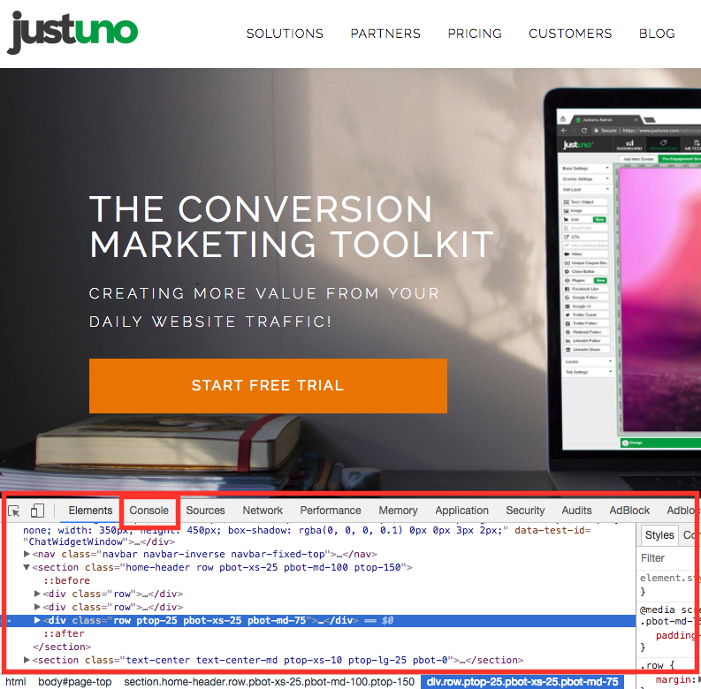Image resolution: width=701 pixels, height=689 pixels.
Task: Open the Application tab
Action: pyautogui.click(x=461, y=511)
